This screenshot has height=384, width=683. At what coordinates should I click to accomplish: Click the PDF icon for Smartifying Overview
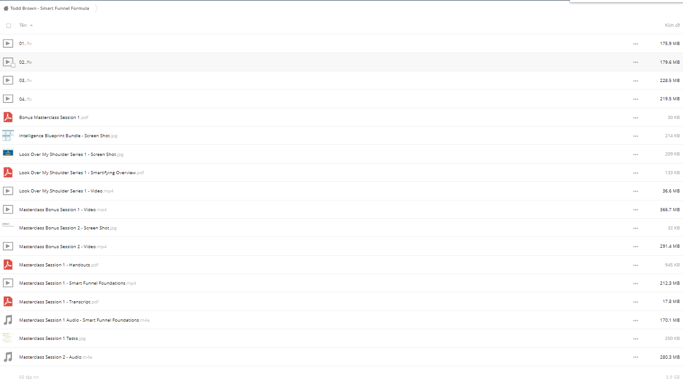click(x=8, y=172)
